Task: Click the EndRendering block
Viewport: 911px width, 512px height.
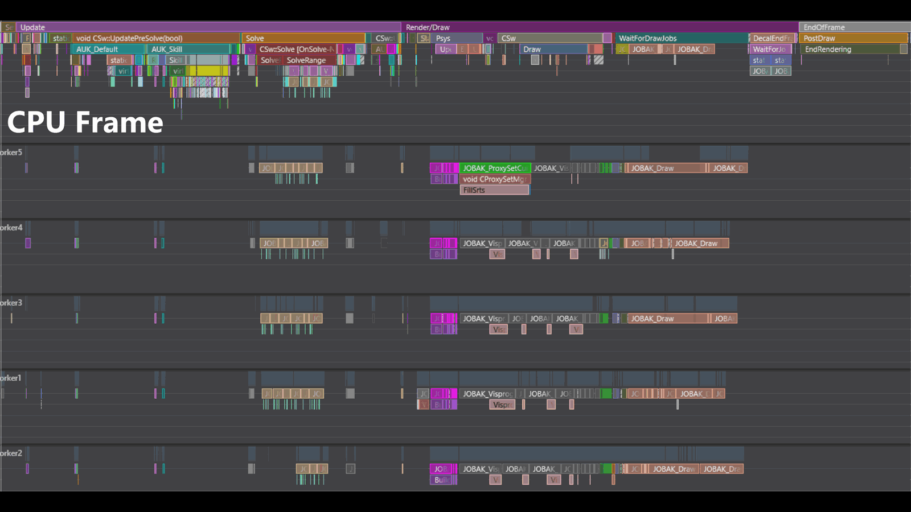Action: [x=850, y=49]
